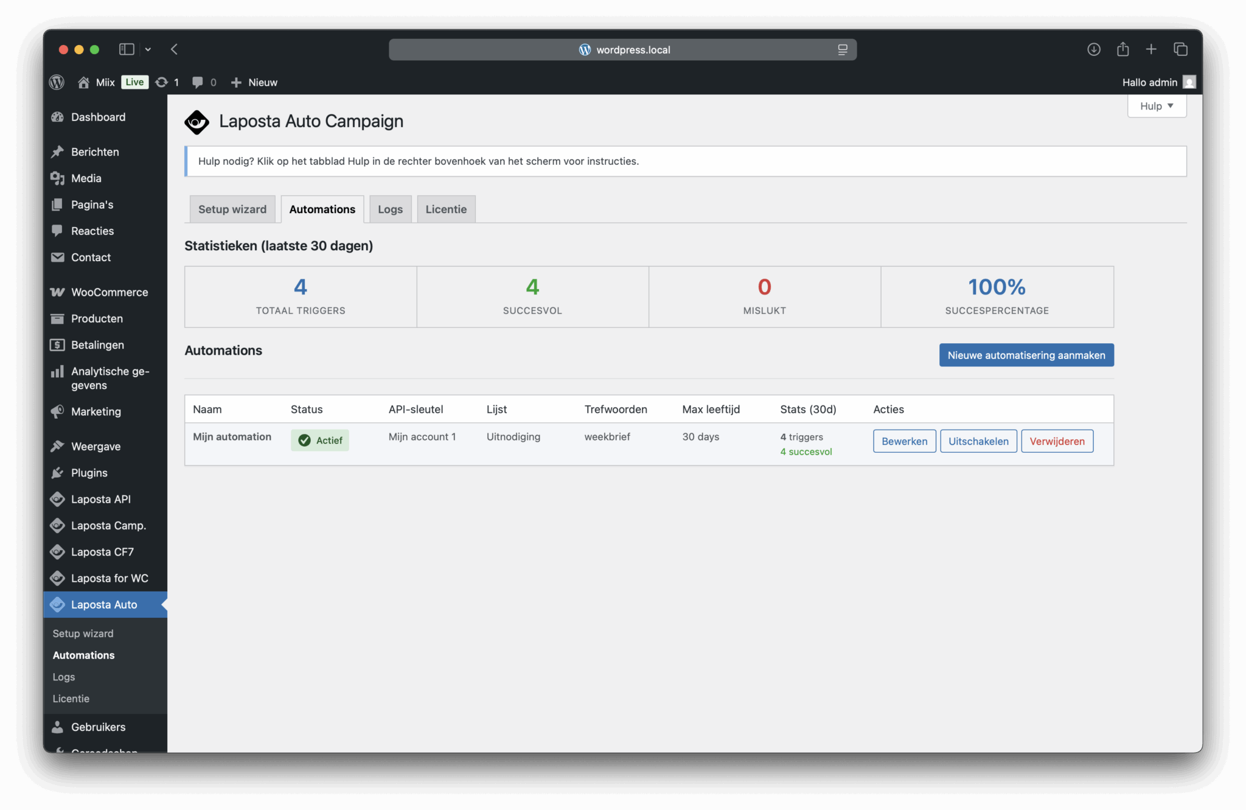Image resolution: width=1246 pixels, height=810 pixels.
Task: Click the Mijn automation name cell
Action: point(232,436)
